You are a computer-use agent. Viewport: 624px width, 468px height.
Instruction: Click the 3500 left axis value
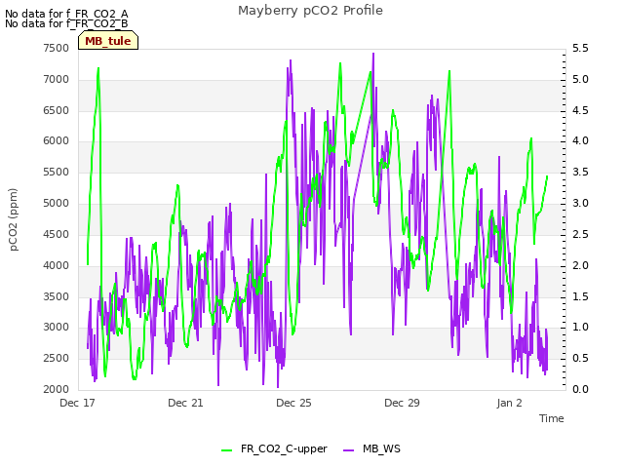(57, 296)
